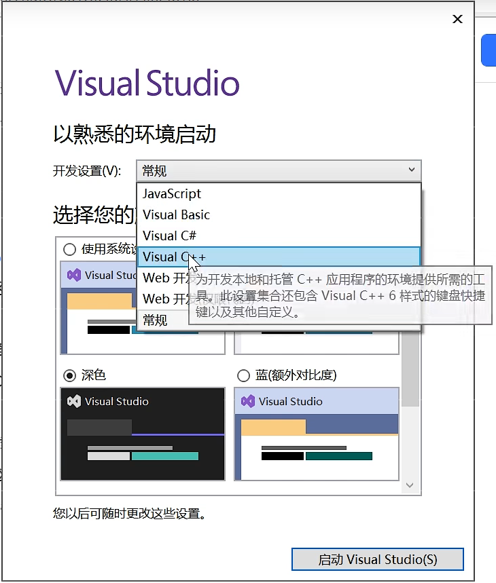
Task: Click the 以熟悉的环境启动 heading text
Action: (x=135, y=134)
